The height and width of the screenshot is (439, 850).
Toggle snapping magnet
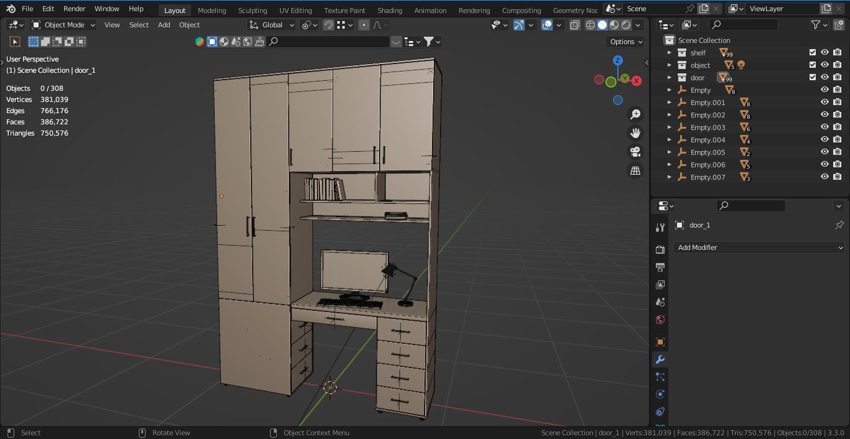click(328, 25)
